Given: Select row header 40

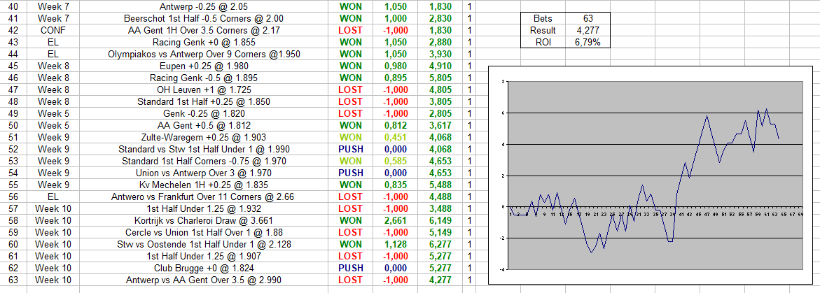Looking at the screenshot, I should point(13,6).
